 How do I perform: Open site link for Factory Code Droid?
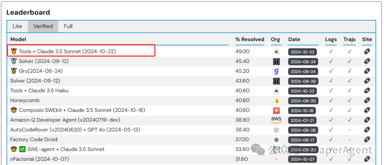pos(367,139)
